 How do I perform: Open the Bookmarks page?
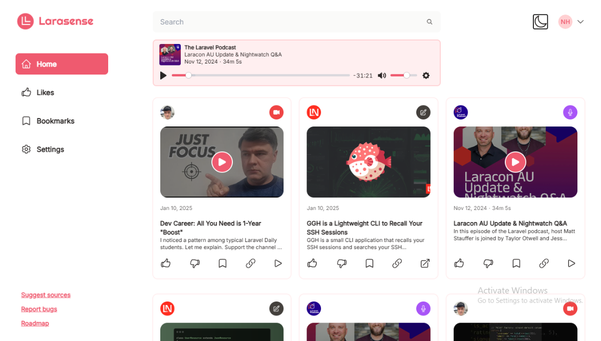pos(48,121)
